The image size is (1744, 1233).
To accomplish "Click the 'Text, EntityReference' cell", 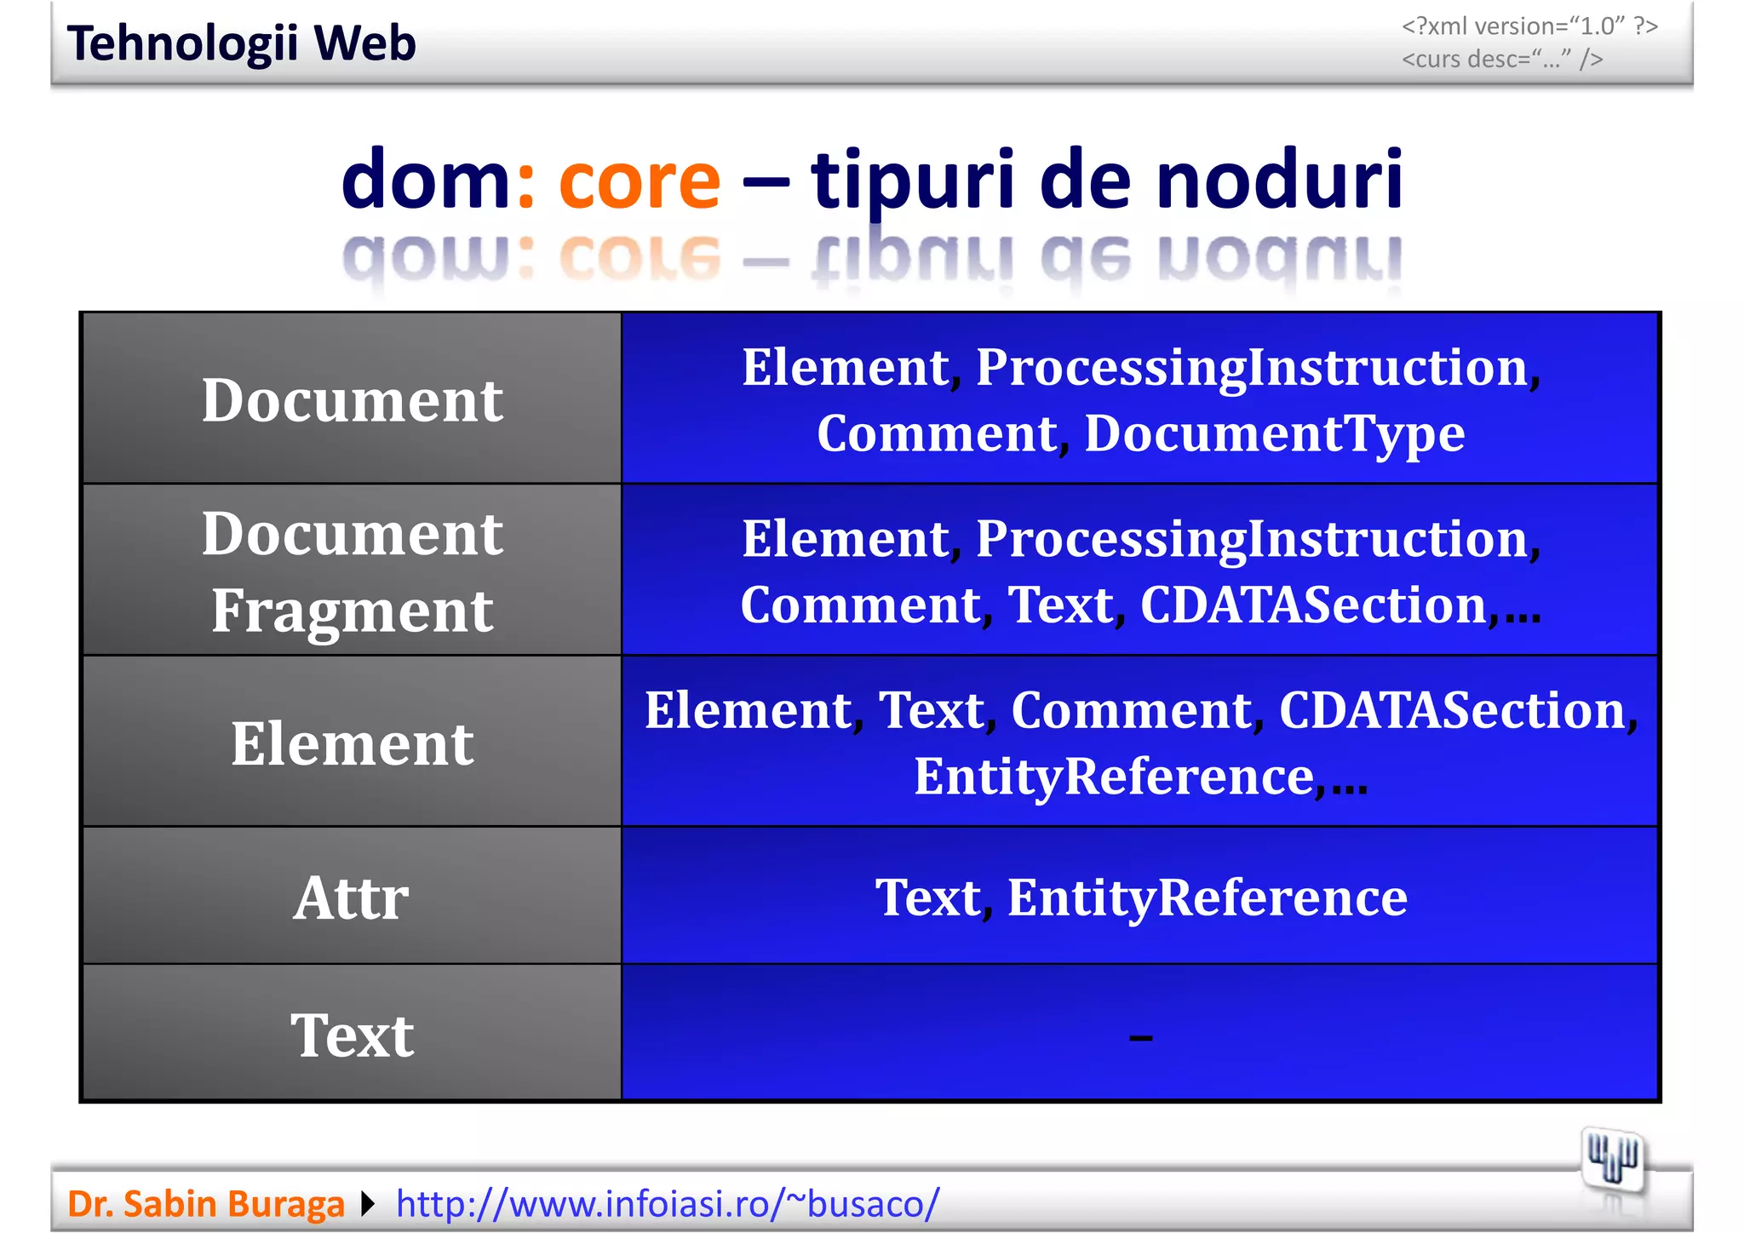I will tap(1140, 896).
